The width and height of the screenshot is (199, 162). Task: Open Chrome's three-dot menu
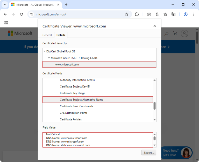[194, 14]
